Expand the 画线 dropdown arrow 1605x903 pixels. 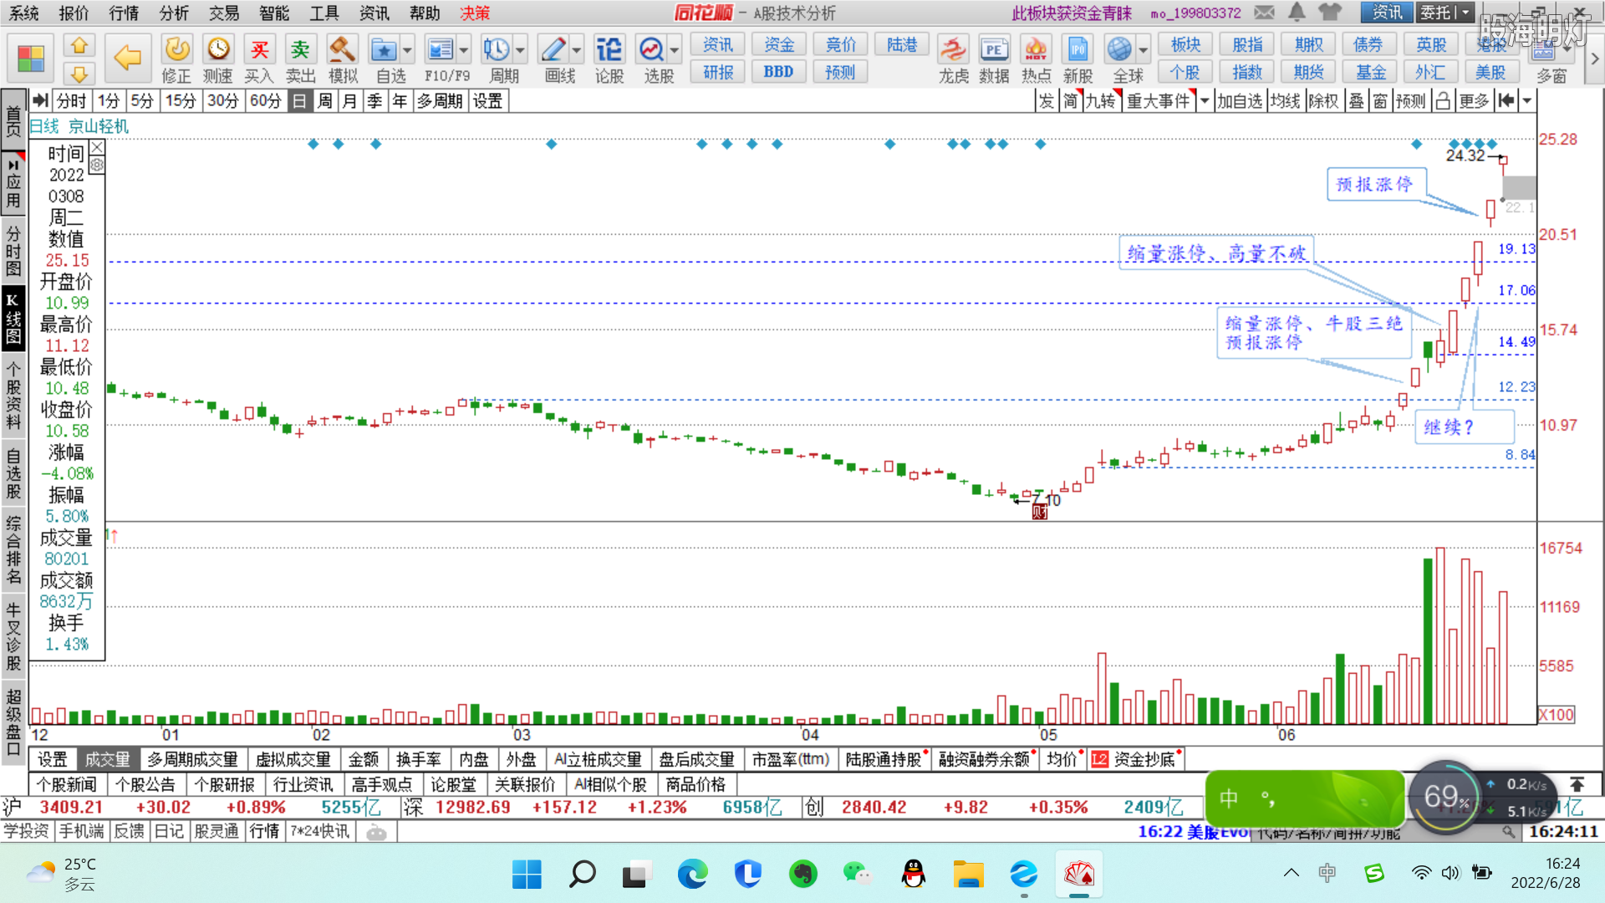tap(577, 50)
